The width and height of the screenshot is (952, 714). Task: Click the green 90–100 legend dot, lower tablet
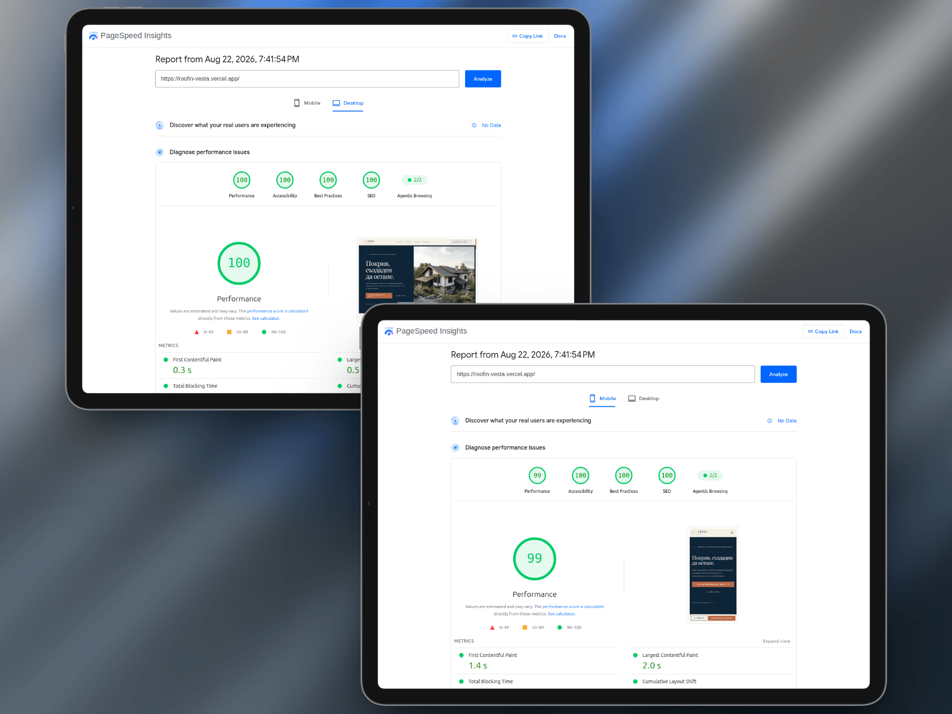(559, 628)
